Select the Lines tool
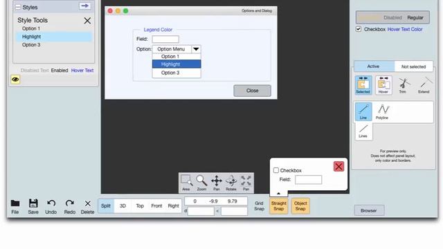This screenshot has width=443, height=249. click(363, 131)
